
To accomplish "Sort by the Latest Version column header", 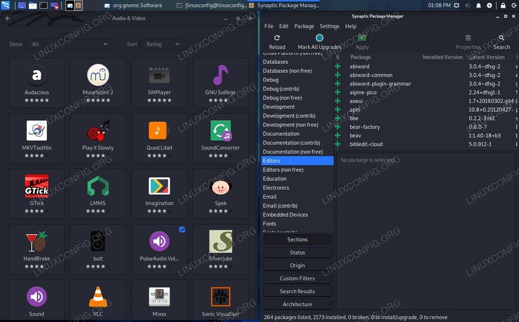I will tap(487, 57).
